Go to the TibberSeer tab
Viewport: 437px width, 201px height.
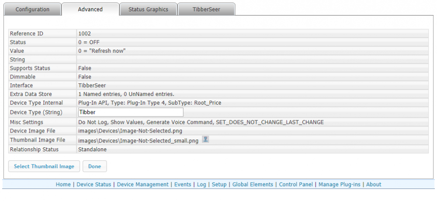[x=207, y=10]
